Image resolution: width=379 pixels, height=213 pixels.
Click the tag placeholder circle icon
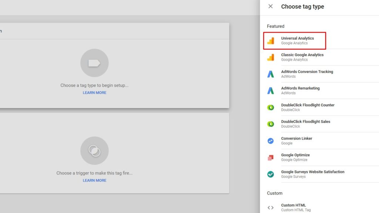[94, 63]
